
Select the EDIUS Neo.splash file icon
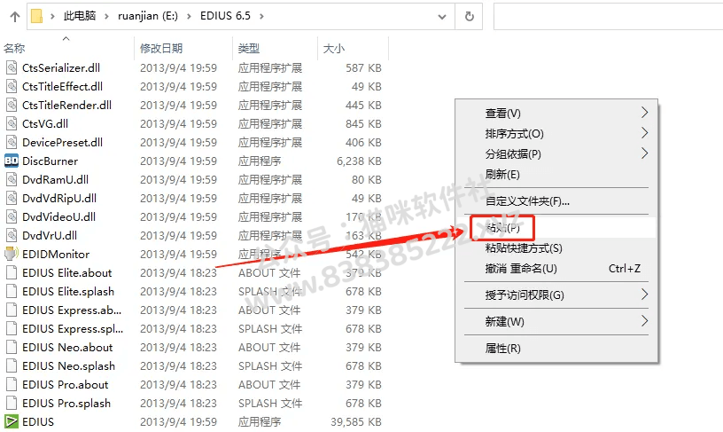pos(12,366)
